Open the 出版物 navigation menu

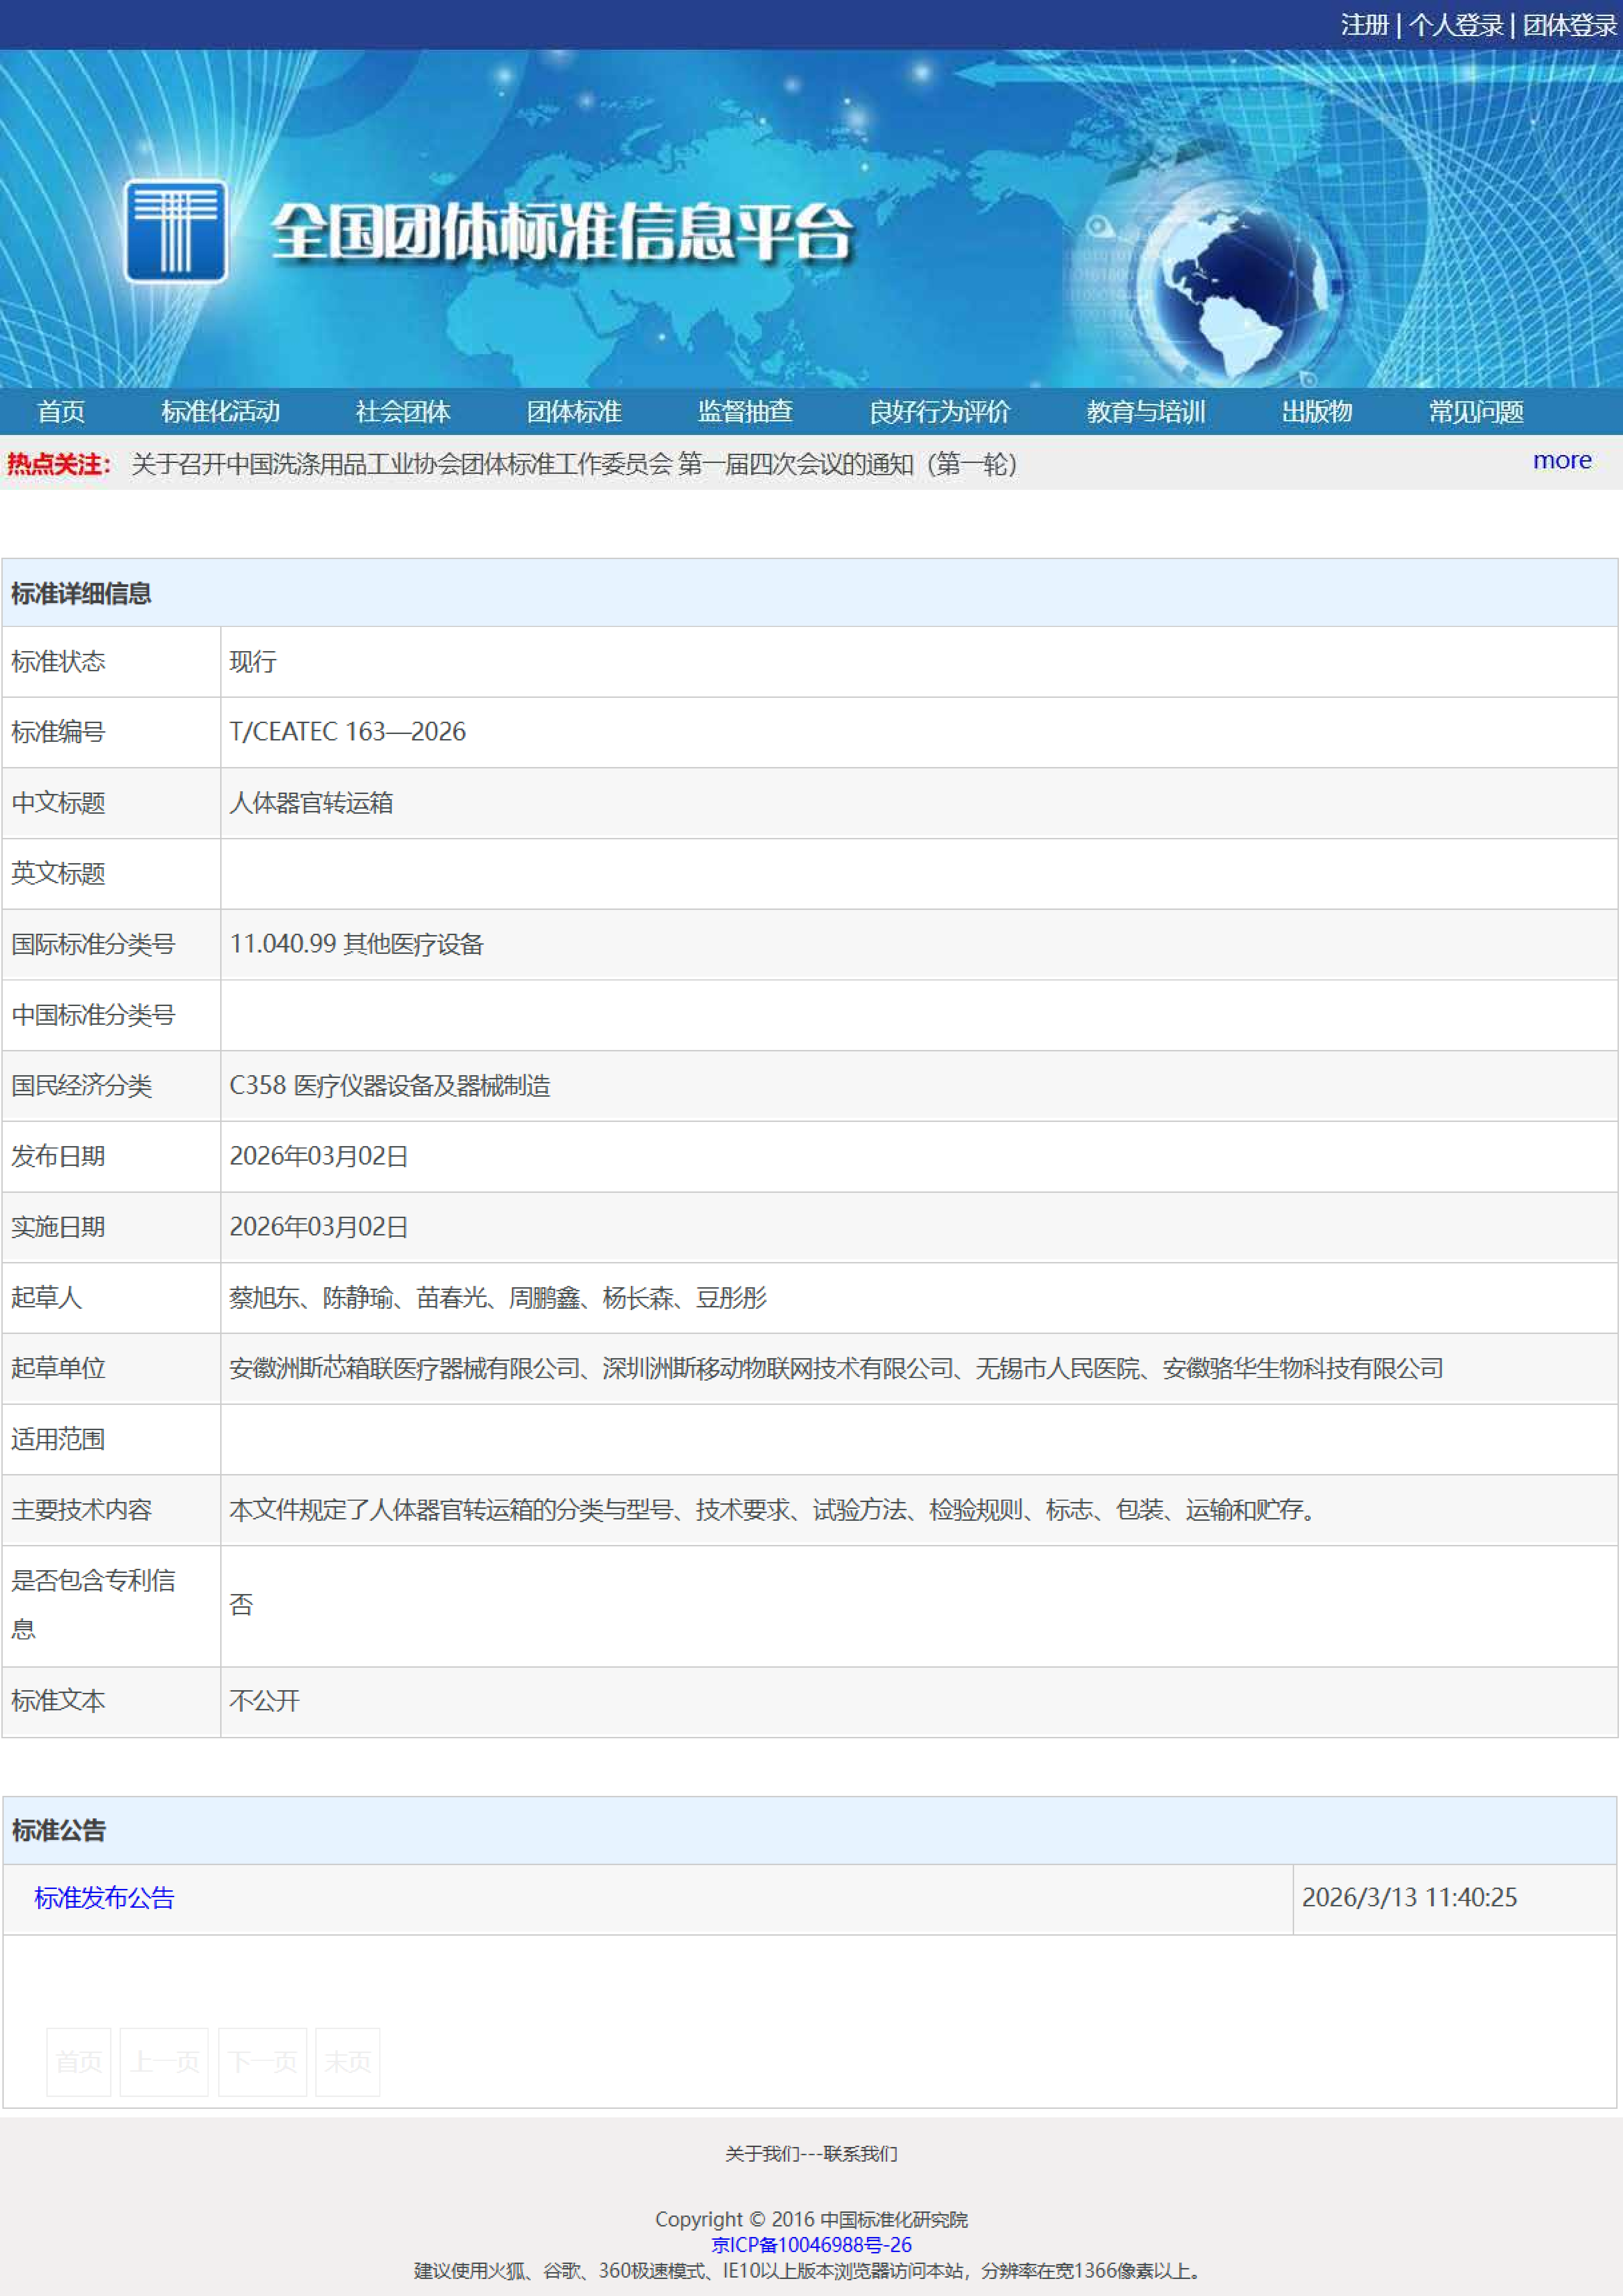tap(1317, 412)
